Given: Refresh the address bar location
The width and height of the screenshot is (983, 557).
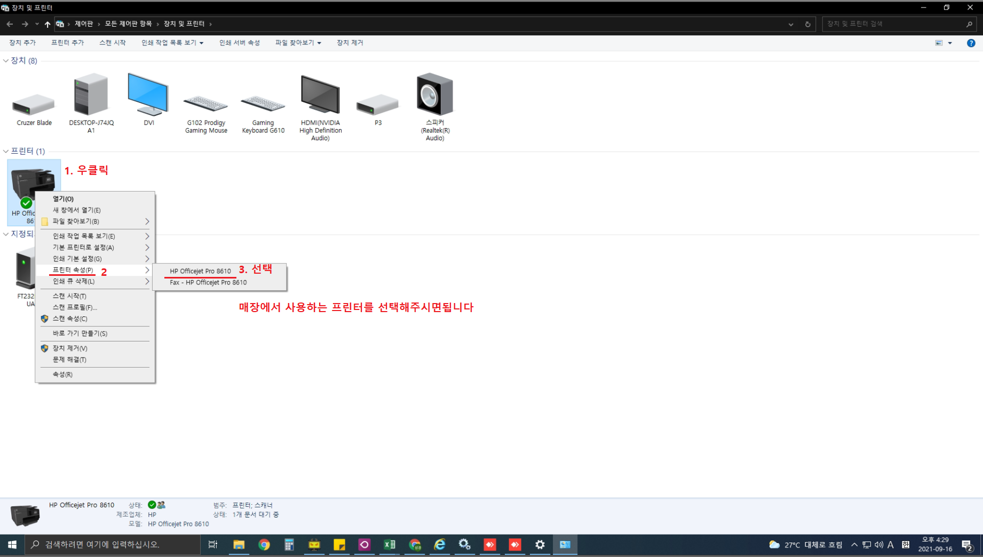Looking at the screenshot, I should tap(807, 24).
